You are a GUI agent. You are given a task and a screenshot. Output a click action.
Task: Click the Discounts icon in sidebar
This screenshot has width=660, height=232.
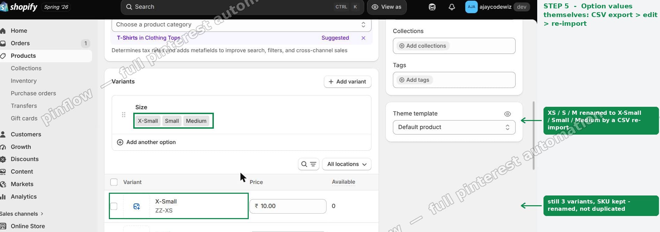[x=3, y=159]
